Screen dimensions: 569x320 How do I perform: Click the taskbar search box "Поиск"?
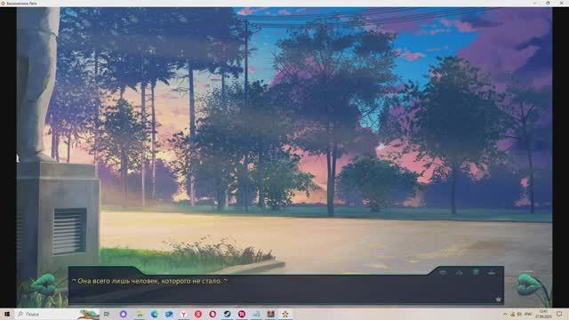[58, 314]
